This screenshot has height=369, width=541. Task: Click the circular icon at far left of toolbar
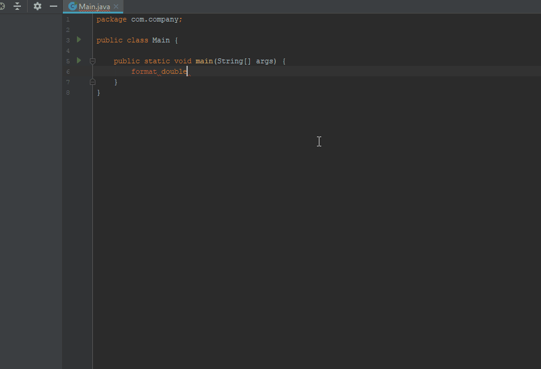click(x=2, y=6)
